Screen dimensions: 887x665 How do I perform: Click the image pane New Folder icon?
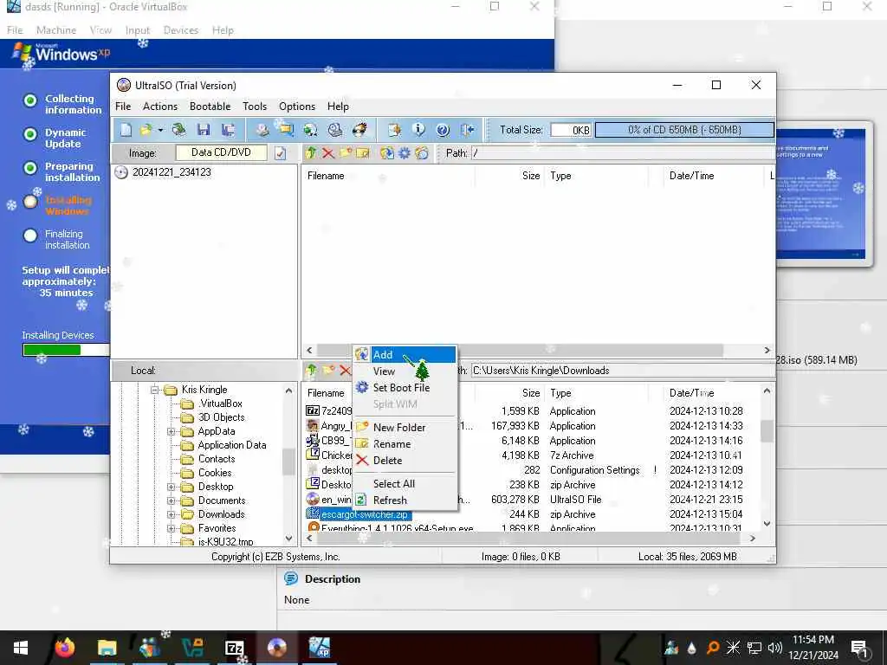[x=346, y=152]
